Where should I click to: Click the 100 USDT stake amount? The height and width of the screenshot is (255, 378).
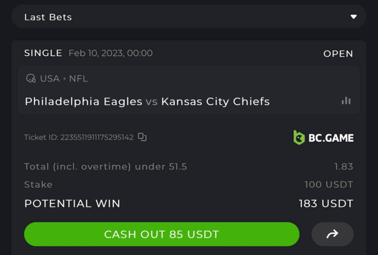[329, 184]
